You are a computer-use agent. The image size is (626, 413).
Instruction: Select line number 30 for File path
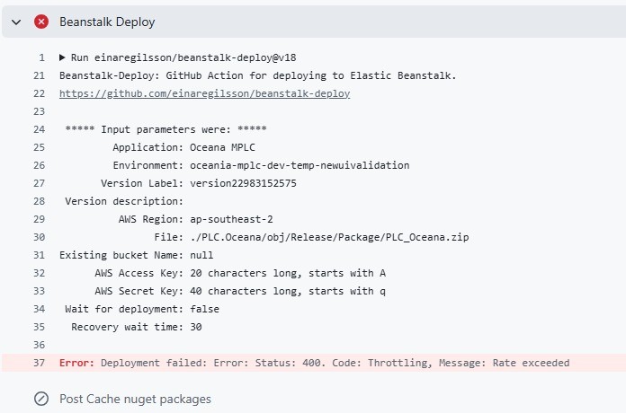(40, 237)
